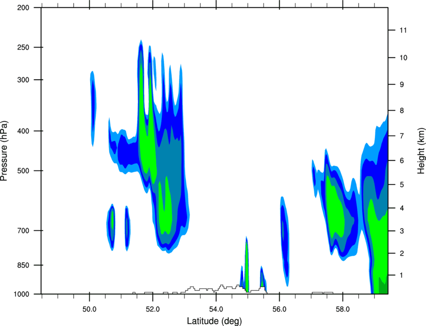Image resolution: width=426 pixels, height=326 pixels.
Task: Click the 10 km height tick label
Action: click(403, 58)
